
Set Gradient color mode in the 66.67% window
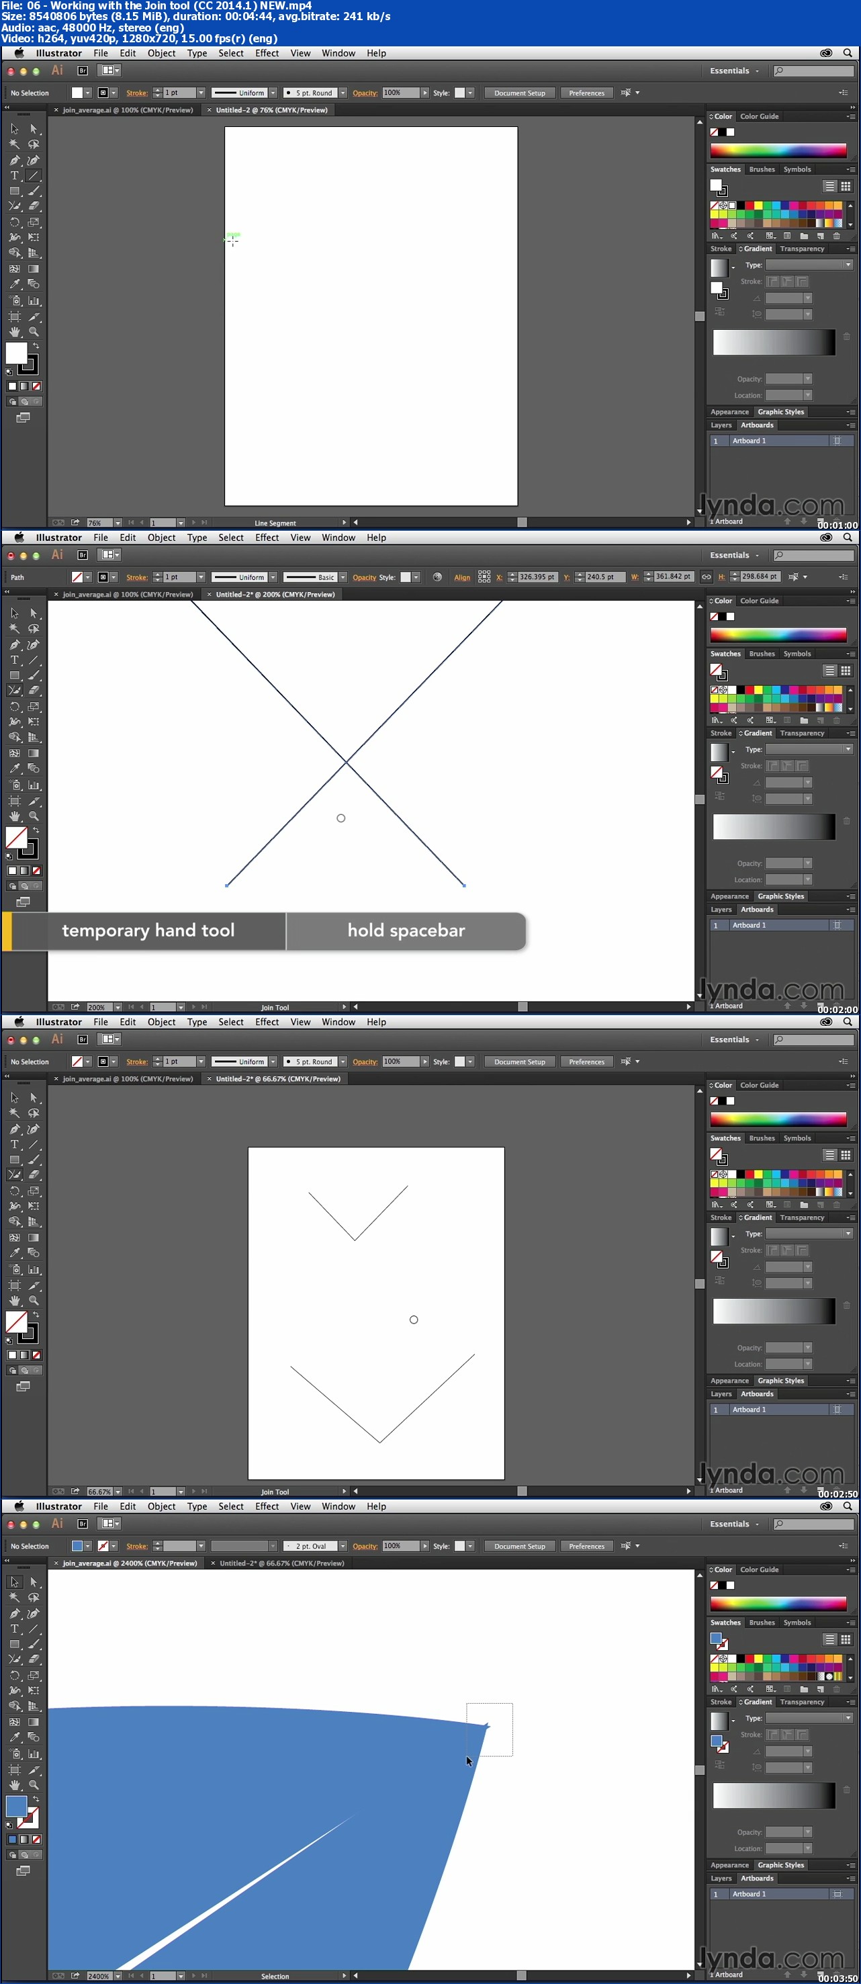tap(24, 1356)
